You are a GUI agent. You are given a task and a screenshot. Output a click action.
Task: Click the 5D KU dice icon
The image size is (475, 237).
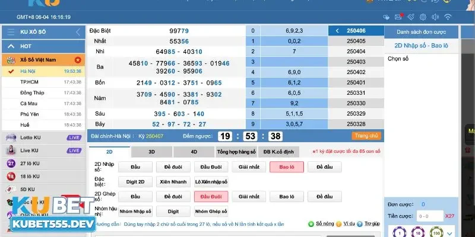pyautogui.click(x=11, y=189)
